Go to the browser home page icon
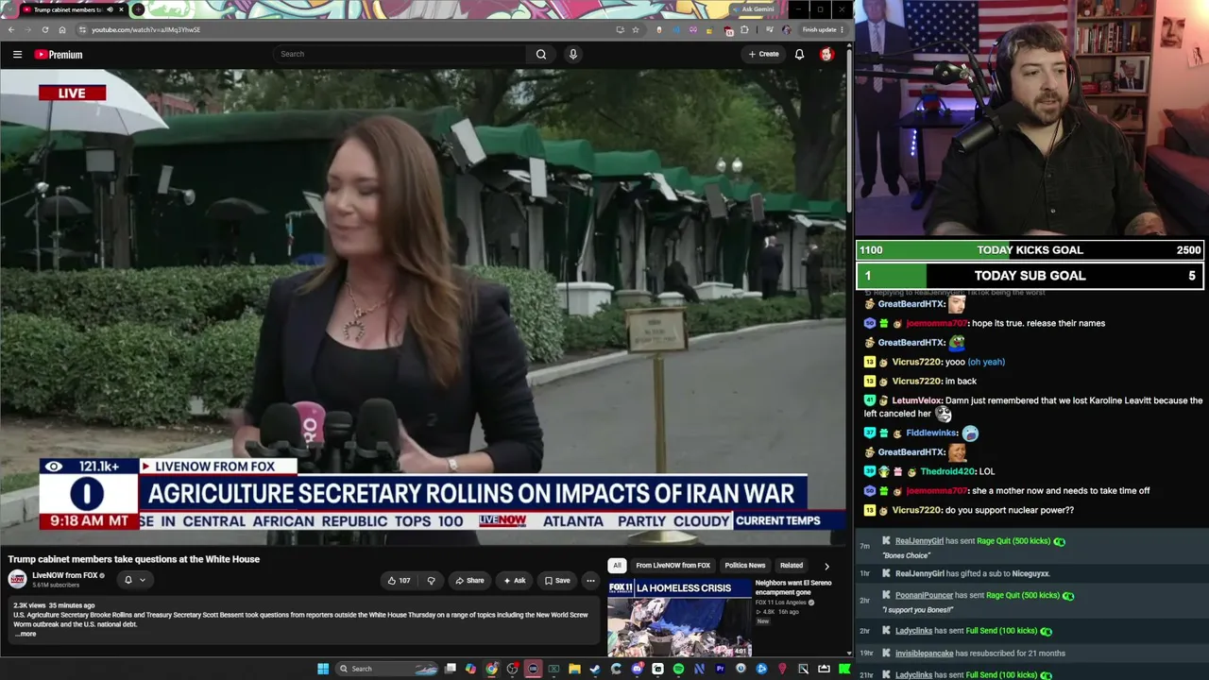Viewport: 1209px width, 680px height. 62,29
